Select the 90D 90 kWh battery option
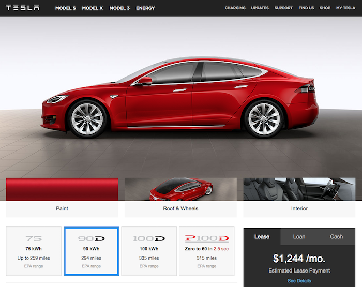362x287 pixels. 91,251
